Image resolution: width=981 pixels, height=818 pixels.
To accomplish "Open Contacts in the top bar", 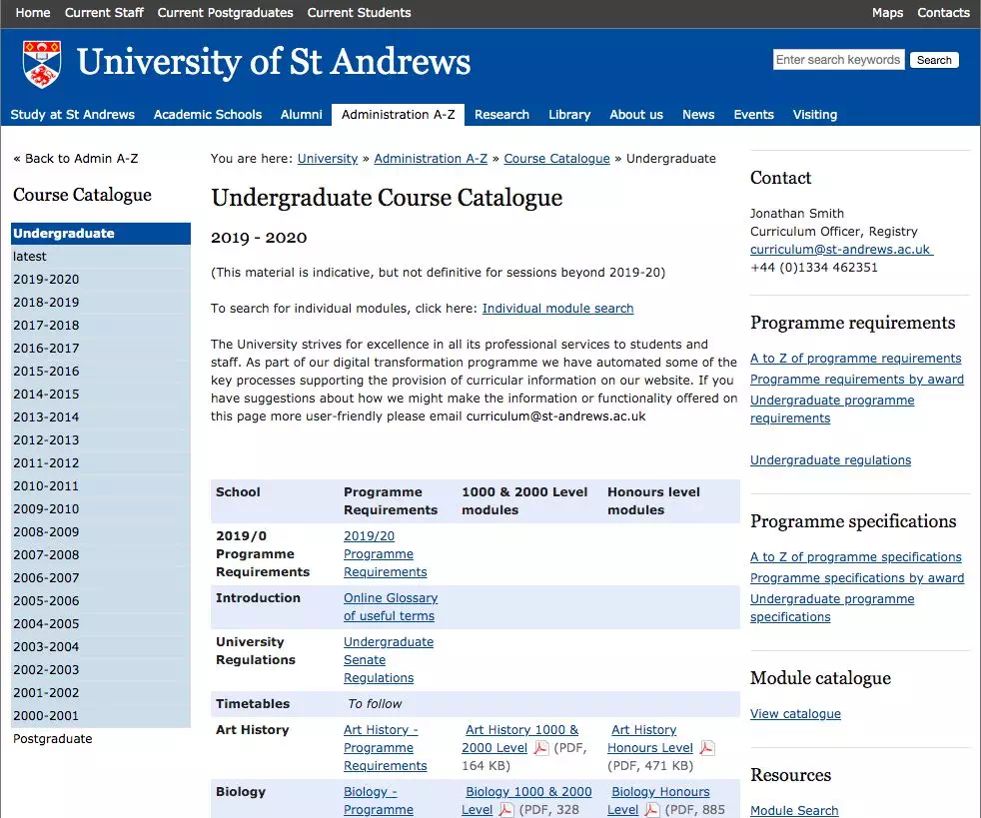I will coord(943,13).
